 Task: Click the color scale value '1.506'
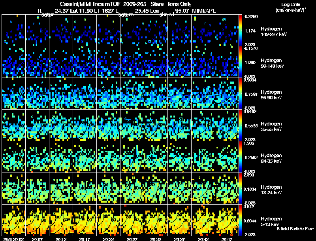[x=249, y=143]
